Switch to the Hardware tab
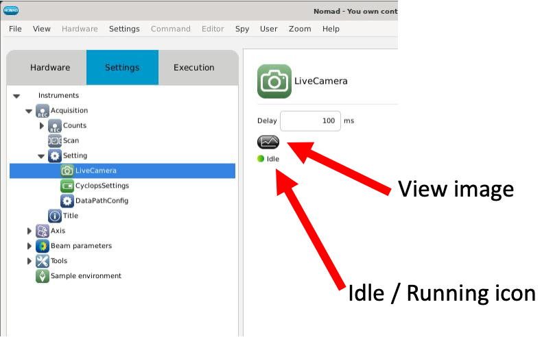The width and height of the screenshot is (553, 337). coord(49,68)
